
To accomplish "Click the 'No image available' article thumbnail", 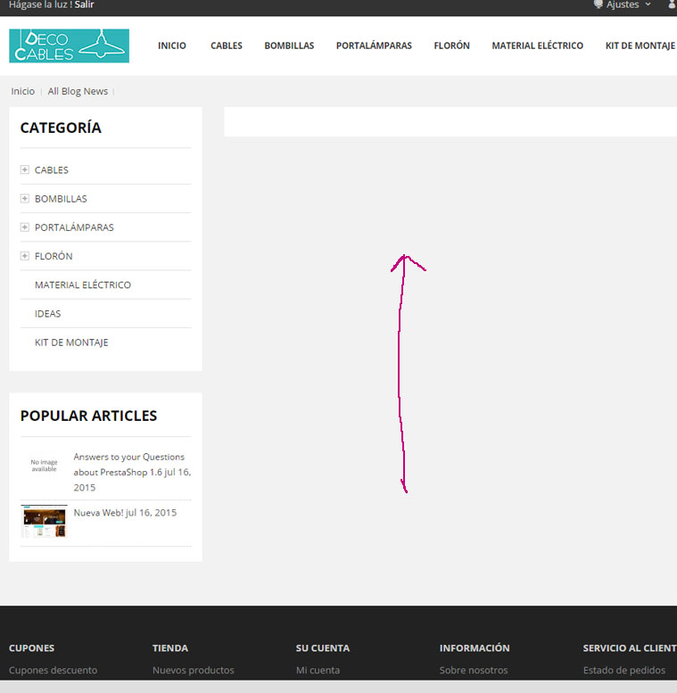I will click(44, 466).
